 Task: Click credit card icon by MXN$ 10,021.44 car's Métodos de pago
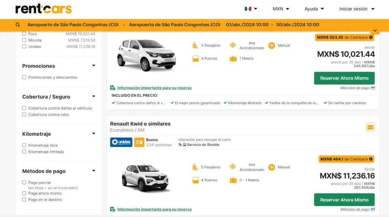[x=373, y=88]
